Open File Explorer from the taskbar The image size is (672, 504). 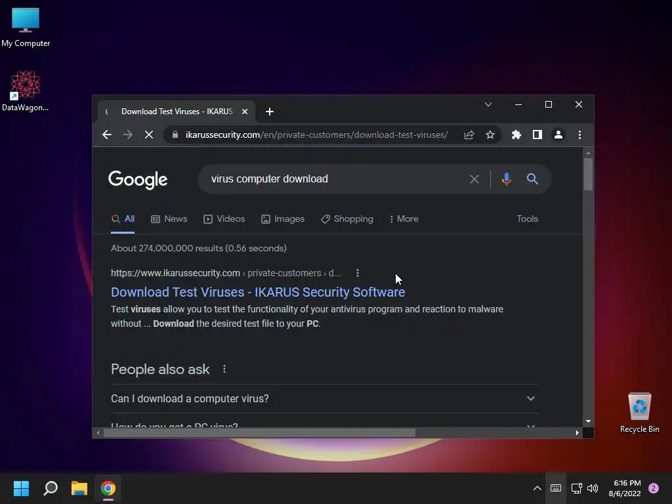(x=79, y=488)
